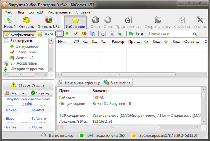Viewport: 210px width, 141px height.
Task: Click the Sign in button
Action: pos(15,93)
